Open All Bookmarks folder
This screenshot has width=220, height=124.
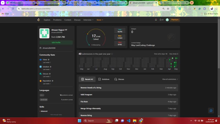(211, 14)
